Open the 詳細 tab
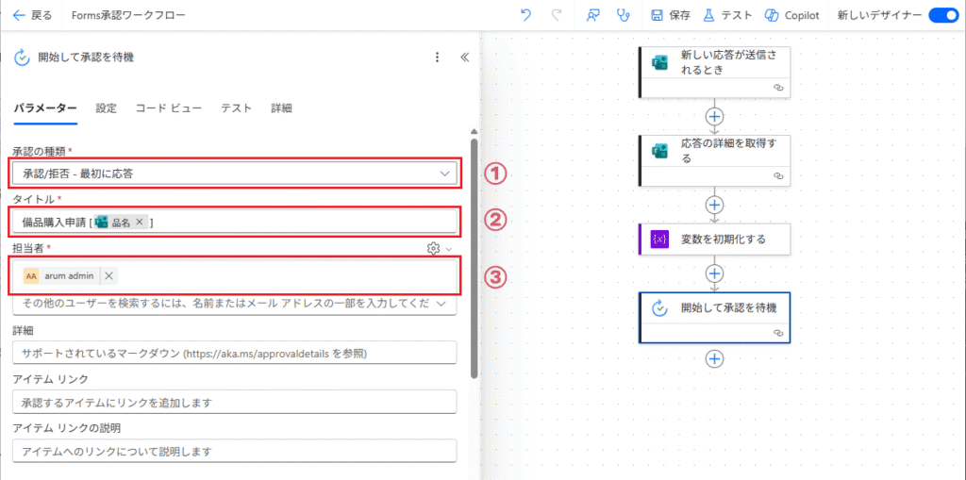This screenshot has height=480, width=966. tap(281, 108)
